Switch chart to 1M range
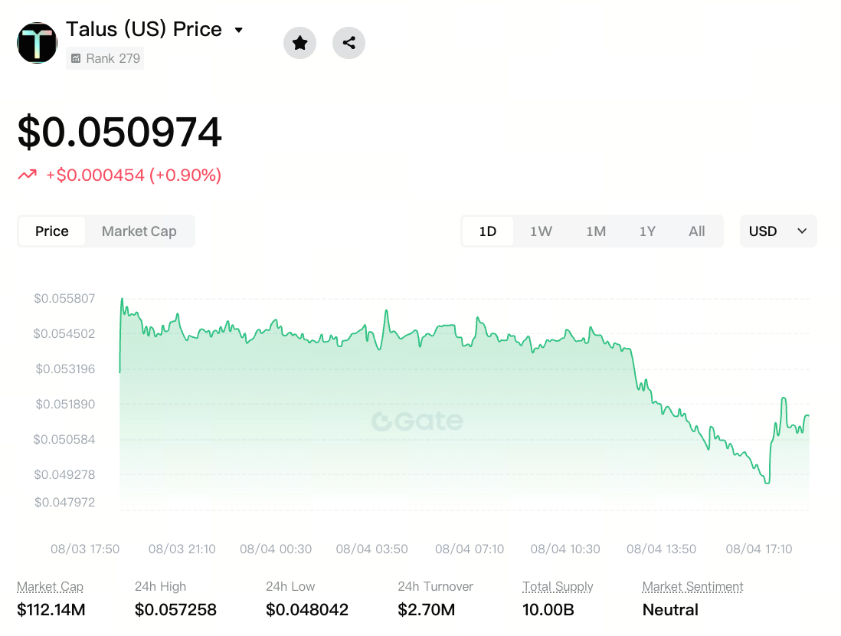This screenshot has height=636, width=841. point(596,231)
